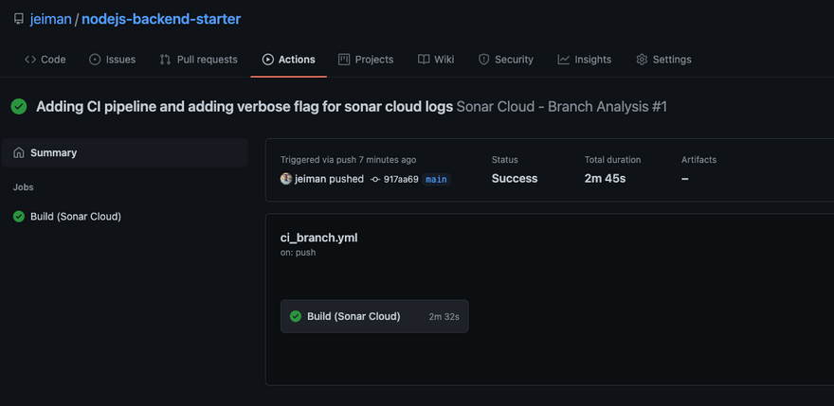
Task: Click the Summary home icon in sidebar
Action: [19, 152]
